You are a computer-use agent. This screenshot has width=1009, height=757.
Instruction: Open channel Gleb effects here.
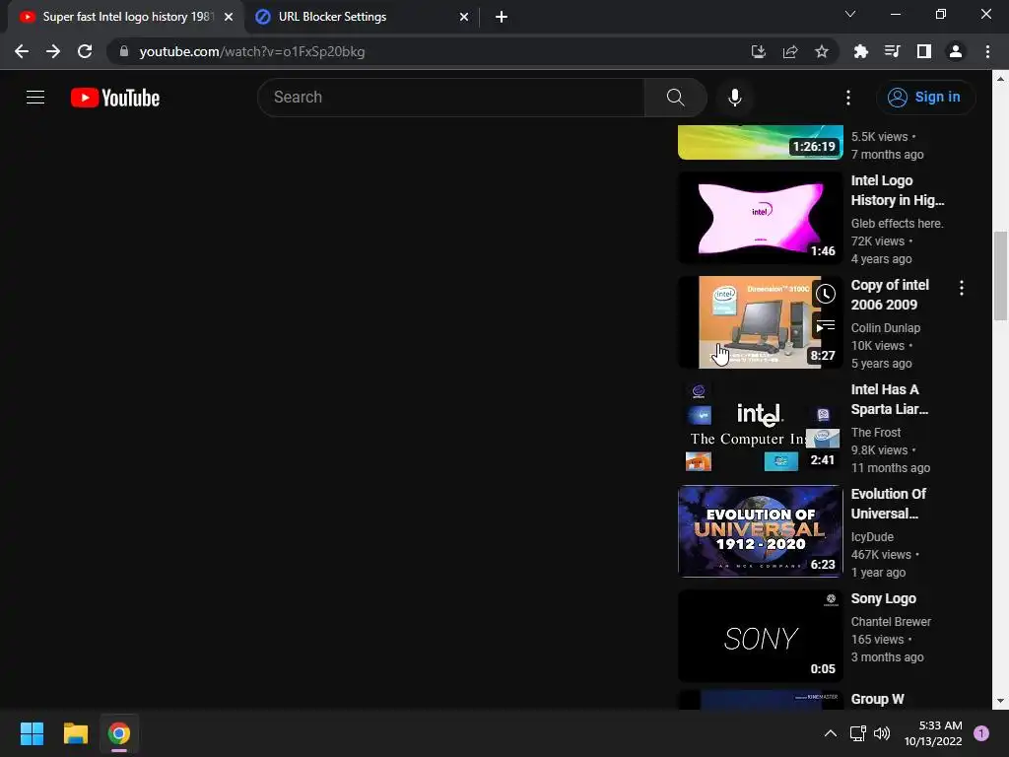pos(897,224)
